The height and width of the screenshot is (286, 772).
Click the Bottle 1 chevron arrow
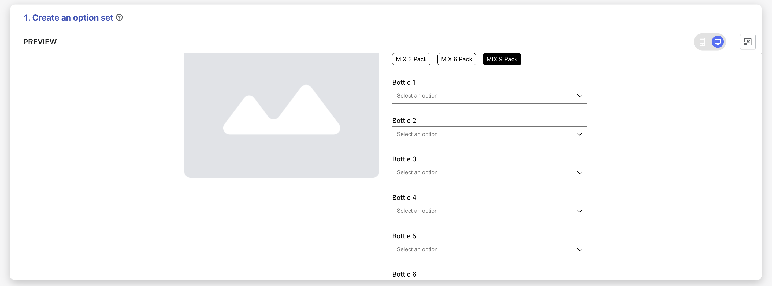[580, 96]
